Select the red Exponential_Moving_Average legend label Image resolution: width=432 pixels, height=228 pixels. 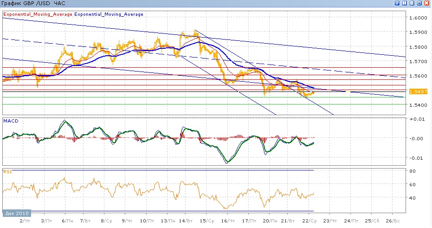point(38,14)
